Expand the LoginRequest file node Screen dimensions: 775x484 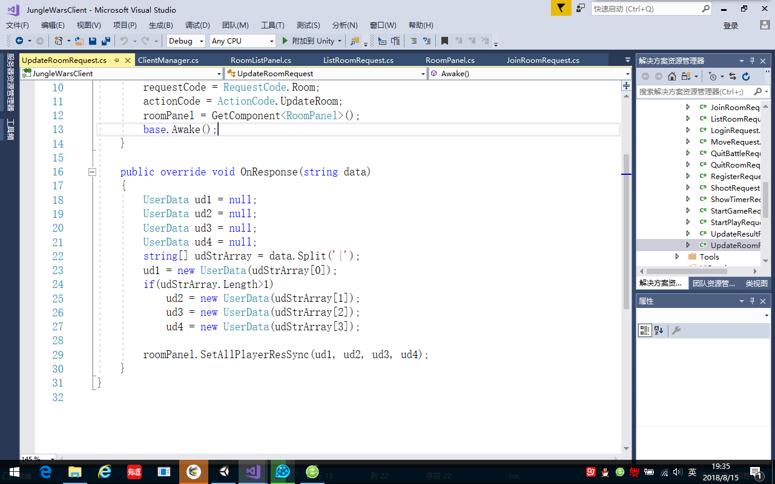[688, 130]
